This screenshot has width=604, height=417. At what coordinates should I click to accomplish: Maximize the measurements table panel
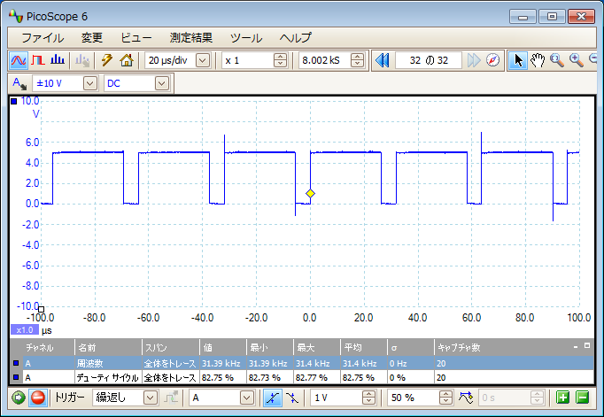pyautogui.click(x=587, y=346)
